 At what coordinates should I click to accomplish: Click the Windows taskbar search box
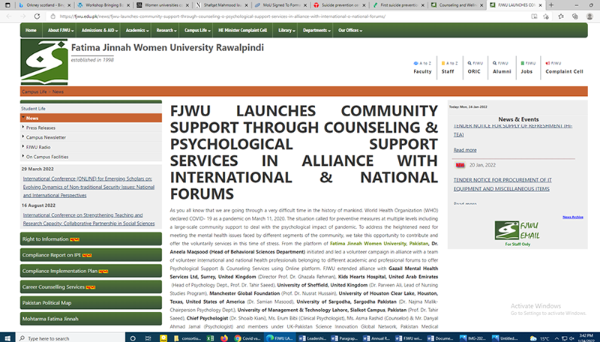coord(70,338)
